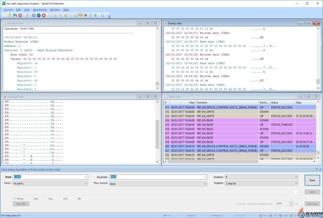Open the View menu
The height and width of the screenshot is (218, 323).
(27, 10)
